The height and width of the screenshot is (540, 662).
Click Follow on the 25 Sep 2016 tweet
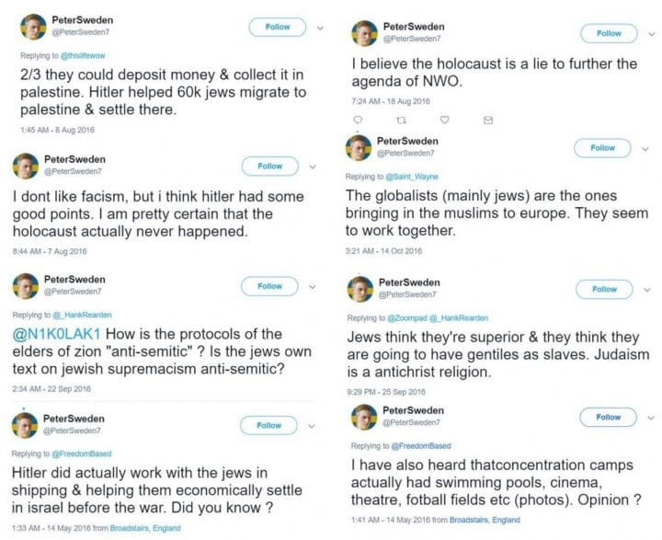[x=604, y=289]
